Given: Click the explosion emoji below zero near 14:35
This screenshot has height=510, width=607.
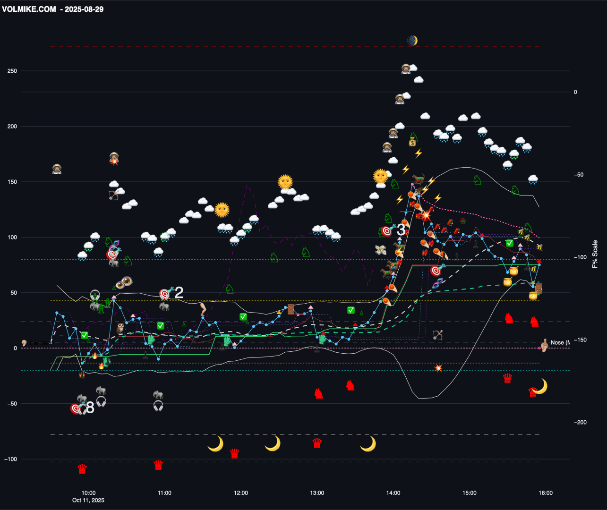Looking at the screenshot, I should (x=438, y=368).
